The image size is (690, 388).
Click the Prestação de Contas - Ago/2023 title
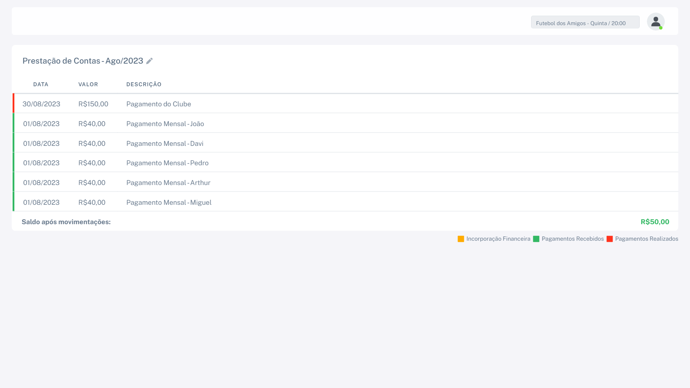tap(83, 61)
